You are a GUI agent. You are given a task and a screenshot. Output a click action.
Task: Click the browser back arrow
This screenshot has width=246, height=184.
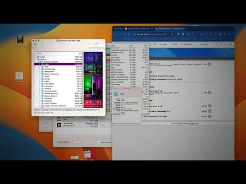pos(115,34)
